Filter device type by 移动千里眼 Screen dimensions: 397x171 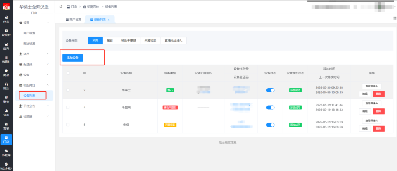point(129,41)
